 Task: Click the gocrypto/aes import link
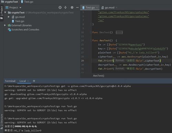123,16
